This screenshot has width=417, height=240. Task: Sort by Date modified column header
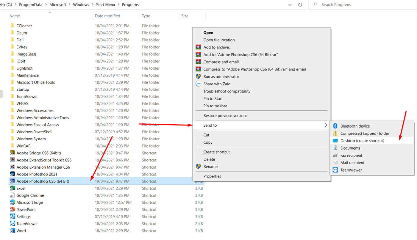pyautogui.click(x=107, y=16)
